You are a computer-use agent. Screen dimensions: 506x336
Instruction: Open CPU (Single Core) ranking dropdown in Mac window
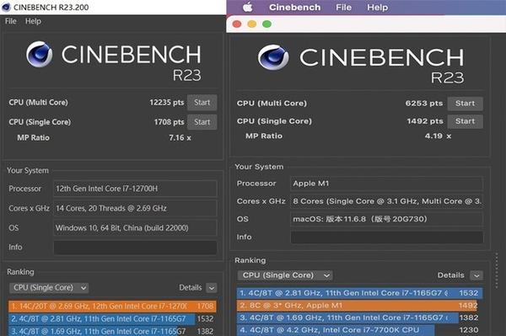coord(285,275)
